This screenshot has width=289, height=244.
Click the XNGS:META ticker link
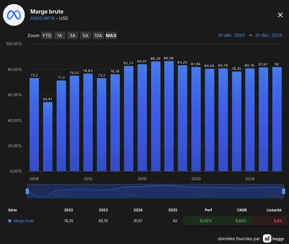[42, 18]
